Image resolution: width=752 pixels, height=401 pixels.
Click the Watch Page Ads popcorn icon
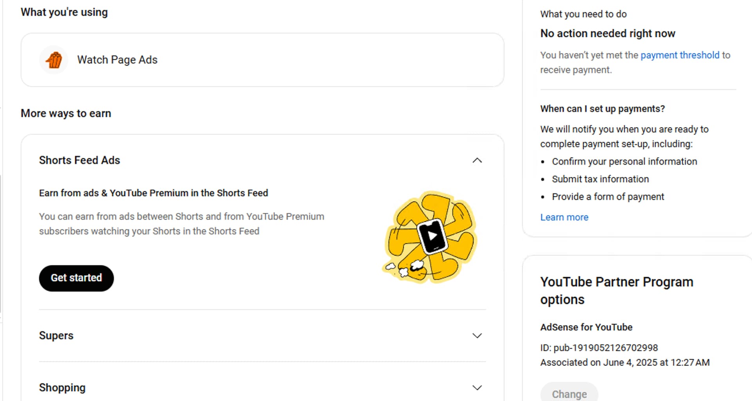tap(54, 60)
